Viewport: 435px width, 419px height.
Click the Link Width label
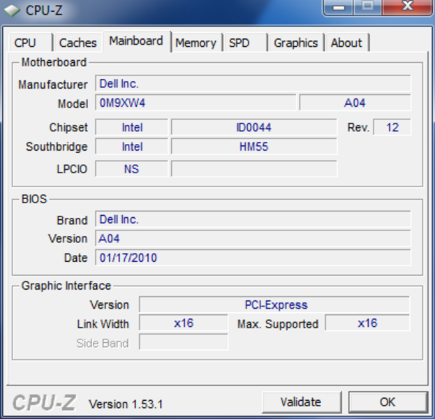click(103, 324)
